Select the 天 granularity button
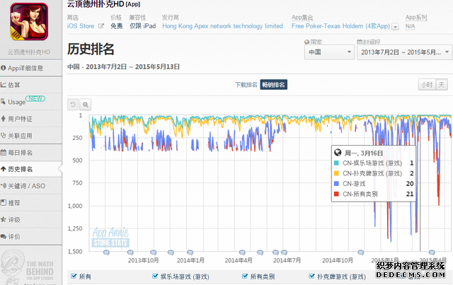 point(442,85)
